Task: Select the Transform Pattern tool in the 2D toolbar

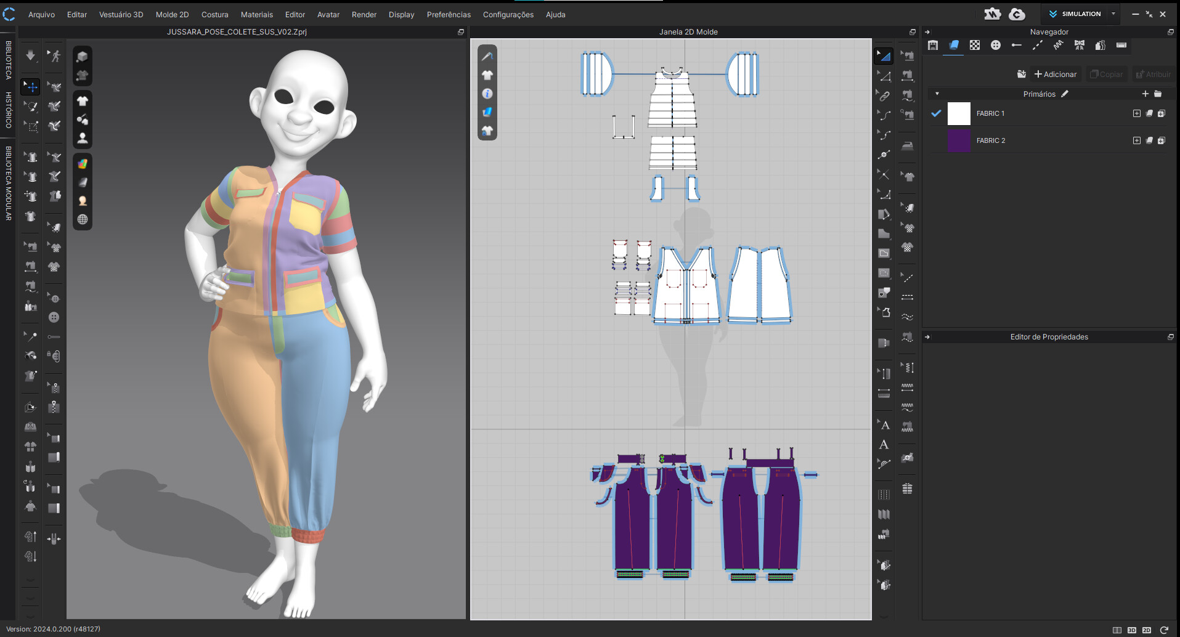Action: click(x=884, y=55)
